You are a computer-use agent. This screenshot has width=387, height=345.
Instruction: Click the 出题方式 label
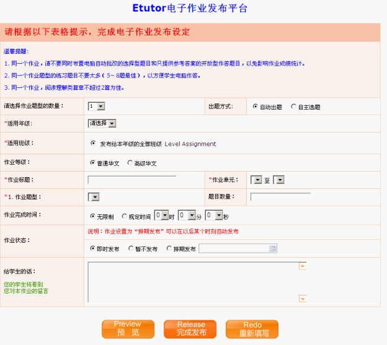pyautogui.click(x=221, y=107)
